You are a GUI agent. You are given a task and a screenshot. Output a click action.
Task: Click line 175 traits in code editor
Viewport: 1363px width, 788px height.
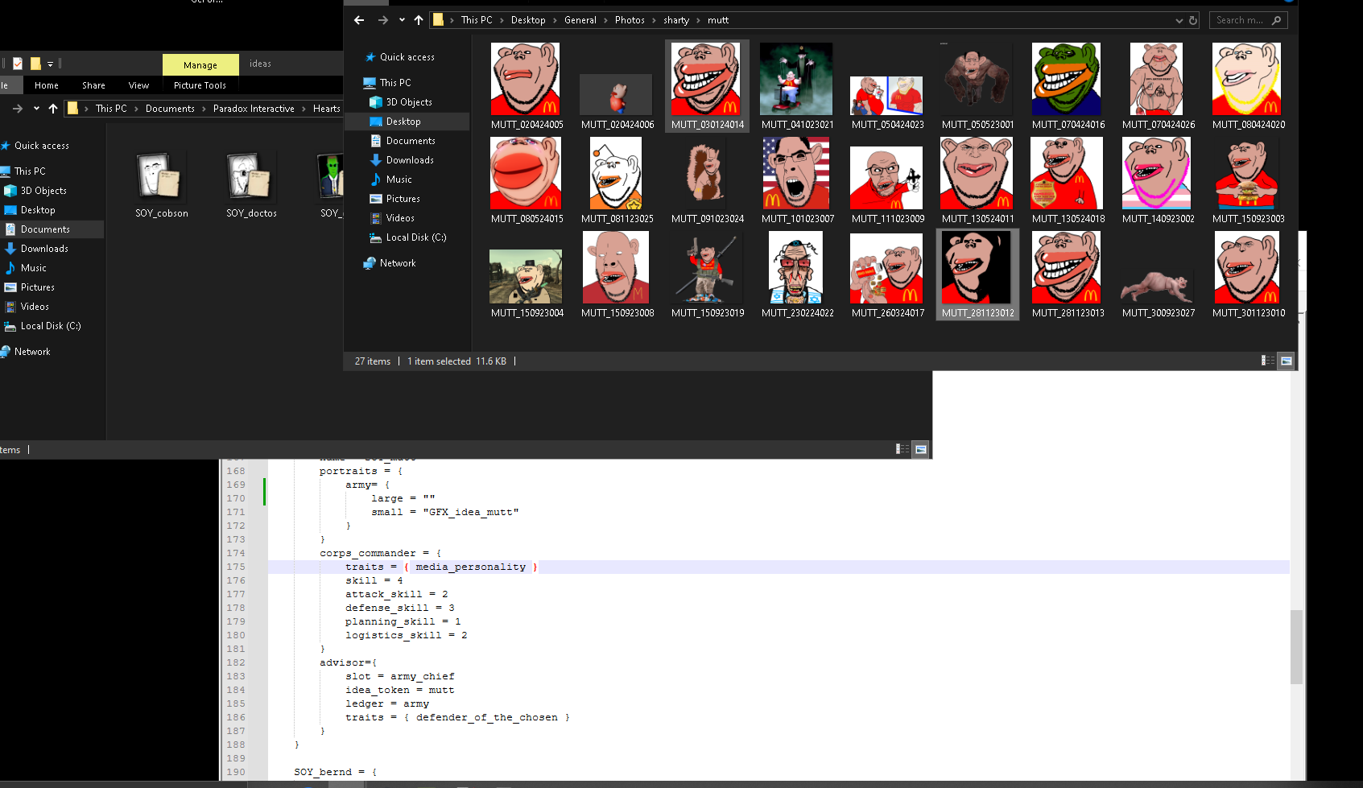(364, 567)
